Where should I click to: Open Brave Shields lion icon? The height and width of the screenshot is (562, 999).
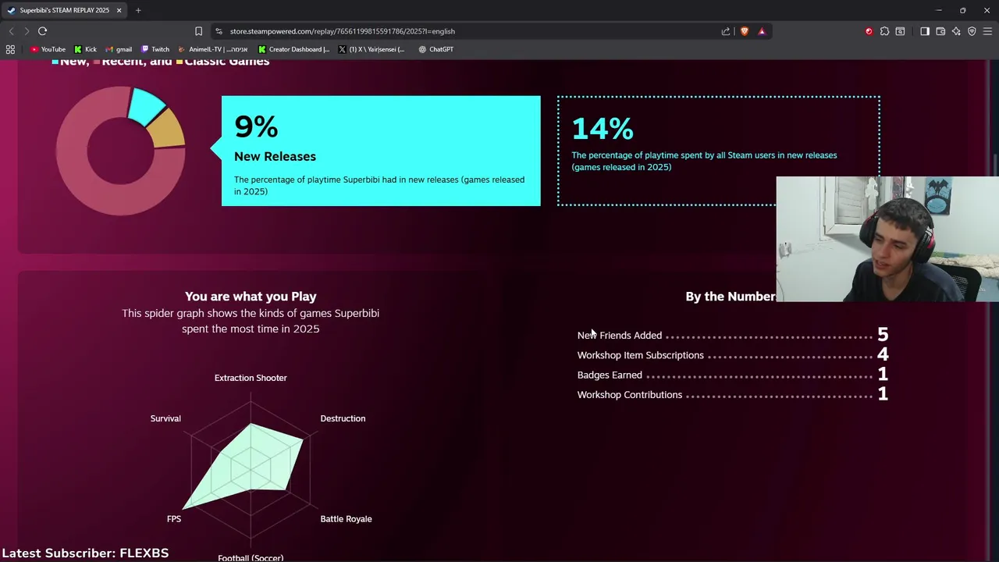coord(744,31)
